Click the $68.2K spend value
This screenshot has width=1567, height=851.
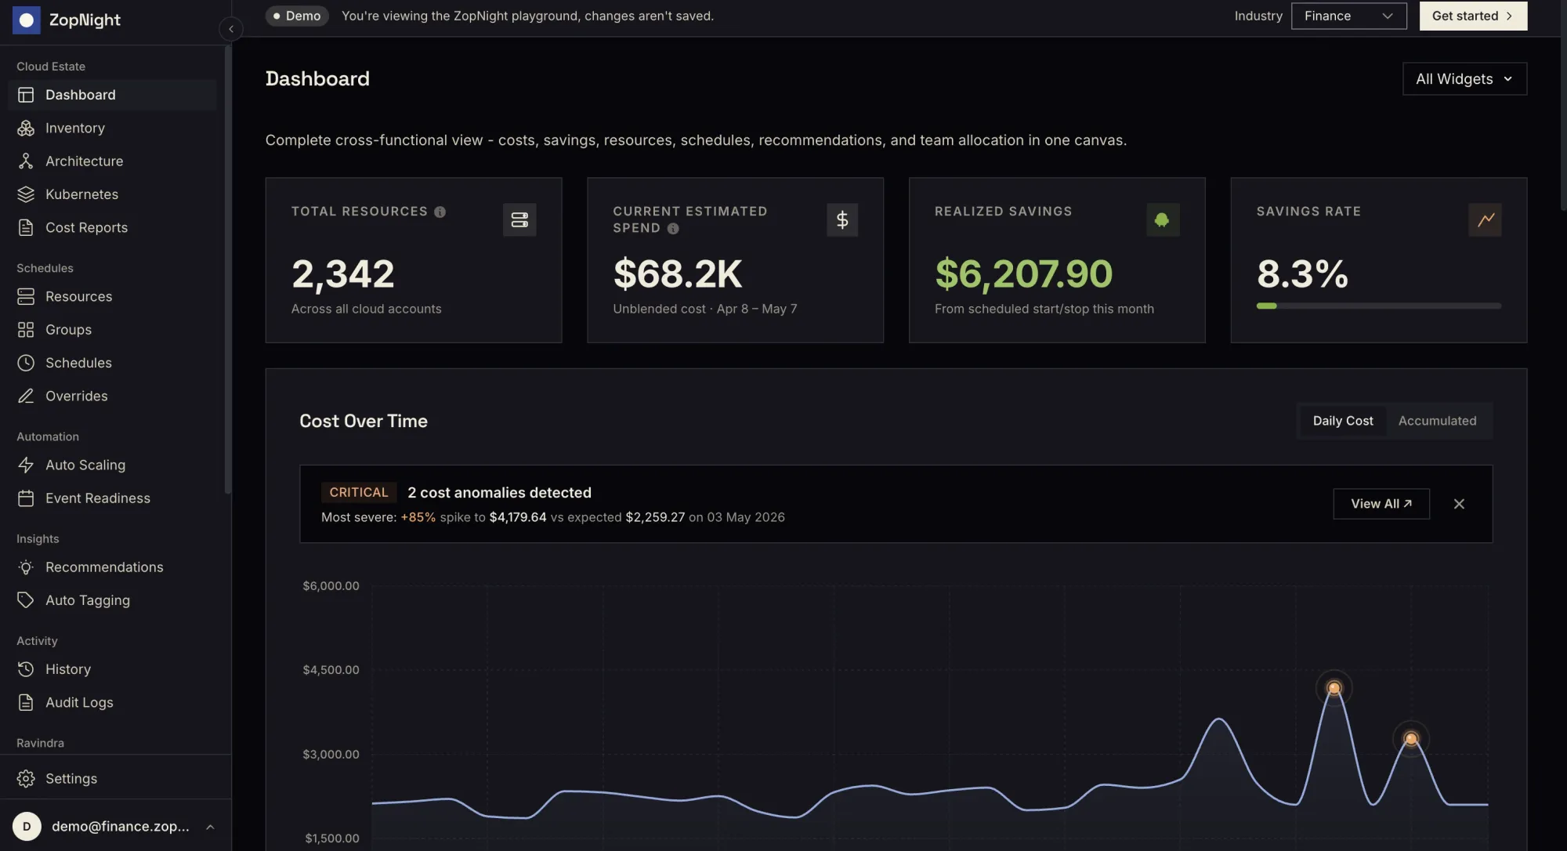(677, 273)
